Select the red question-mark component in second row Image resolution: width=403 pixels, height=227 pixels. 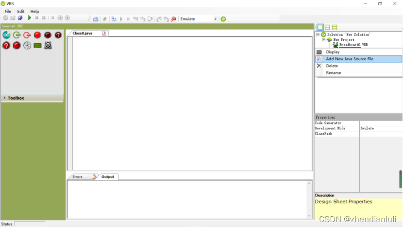6,46
